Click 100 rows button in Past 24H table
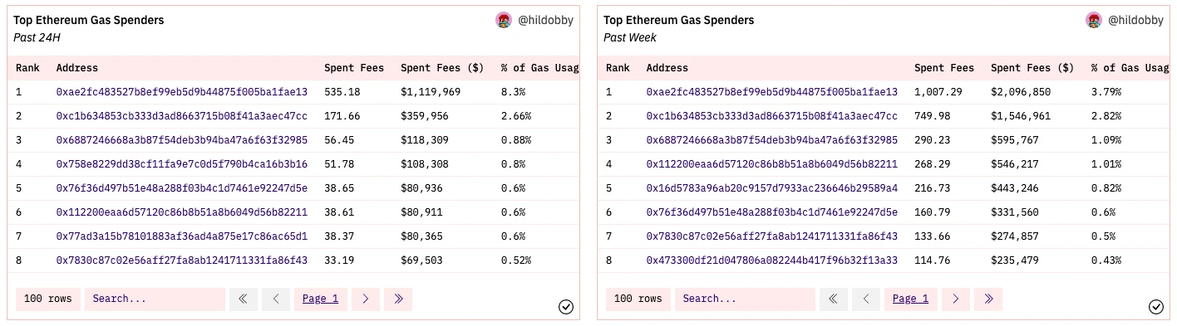This screenshot has height=326, width=1177. pos(48,299)
